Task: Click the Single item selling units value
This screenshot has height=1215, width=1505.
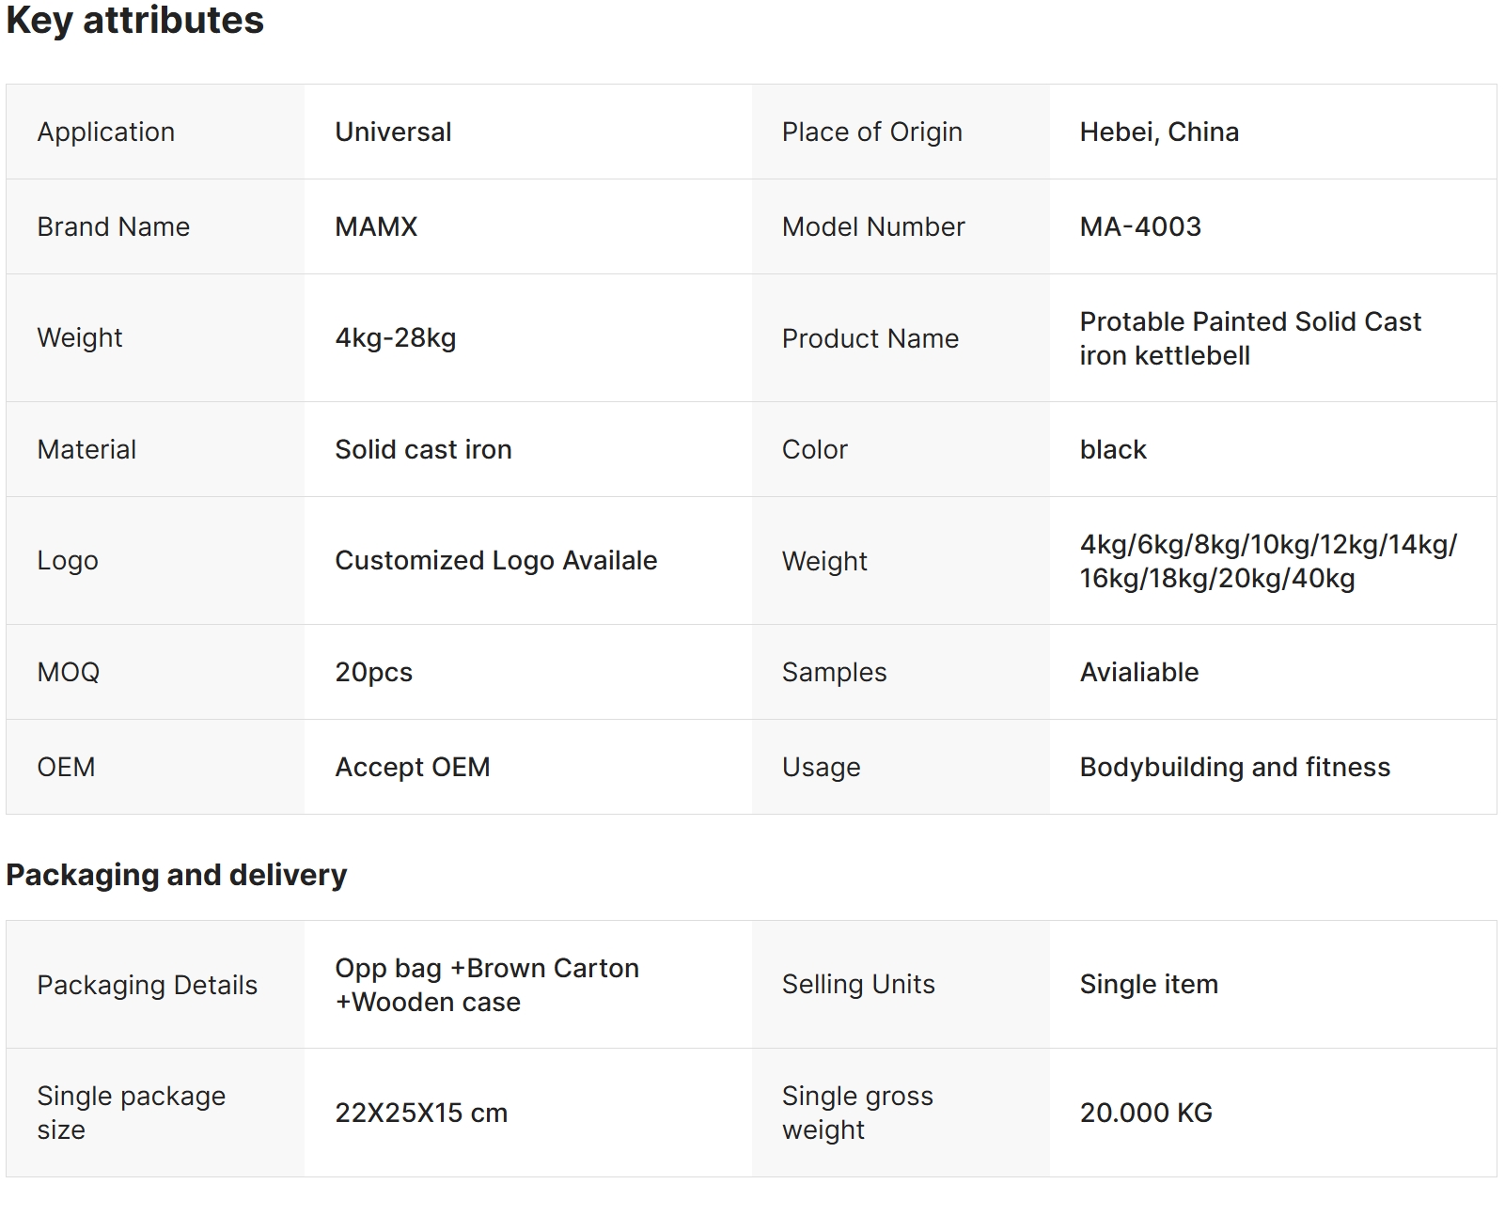Action: pyautogui.click(x=1148, y=984)
